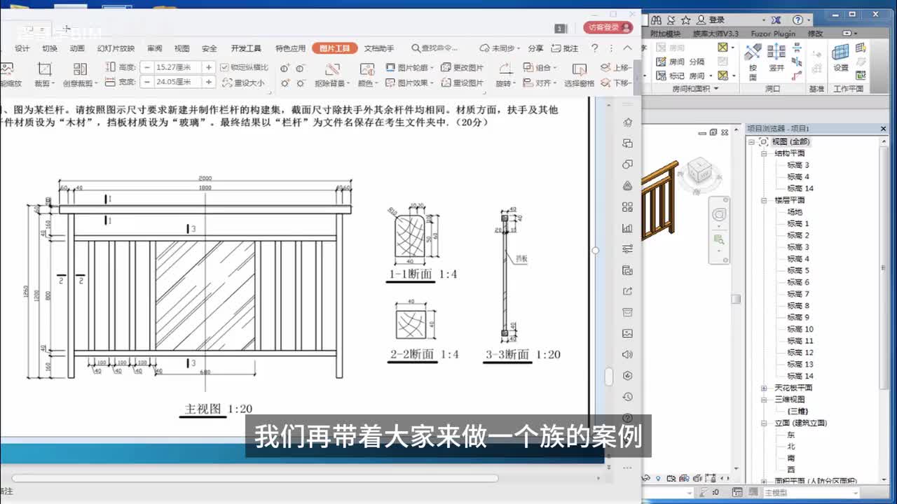
Task: Click the WPS share (分享) button
Action: click(x=535, y=48)
